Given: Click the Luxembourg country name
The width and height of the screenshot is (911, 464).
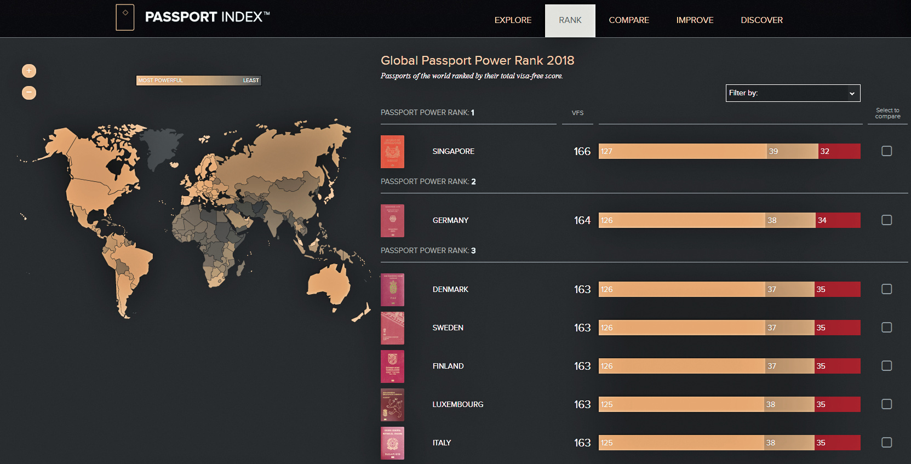Looking at the screenshot, I should (x=457, y=404).
